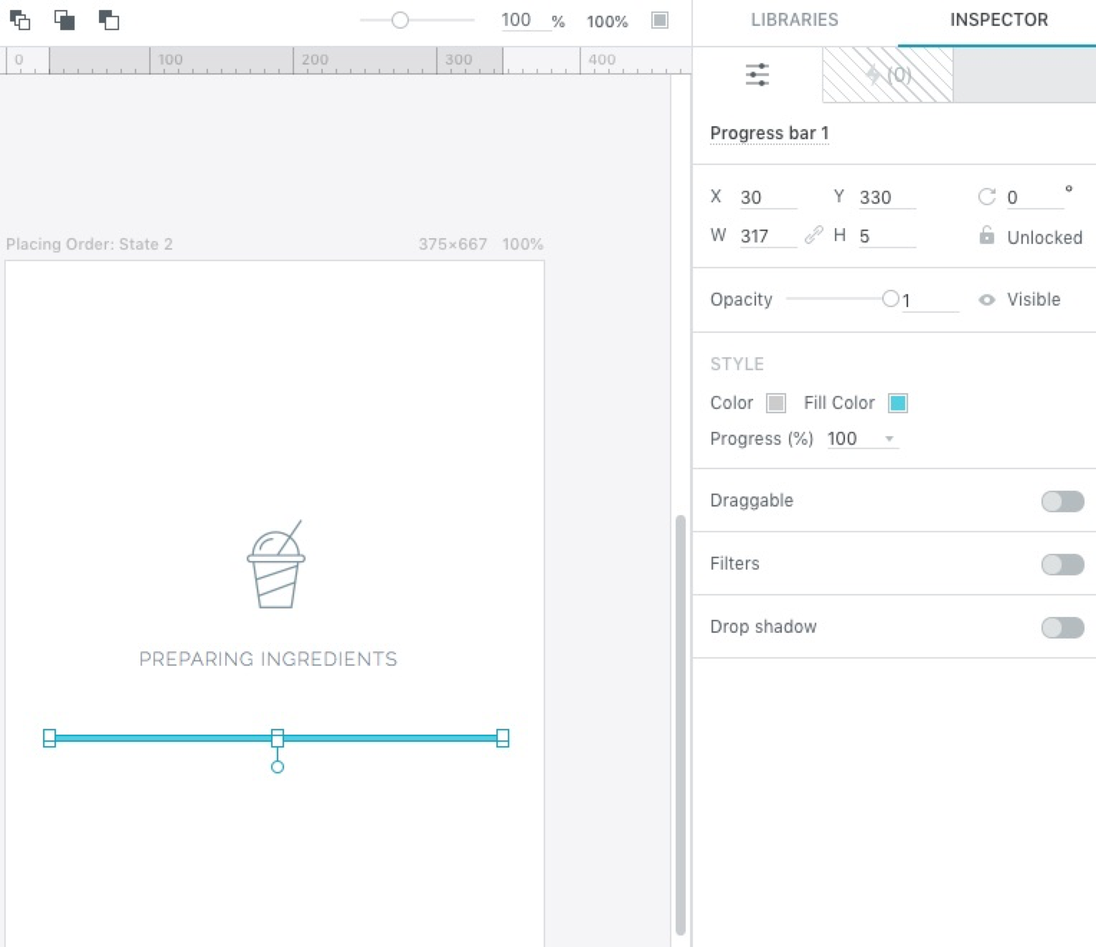Open the style properties sliders tab

(x=757, y=75)
